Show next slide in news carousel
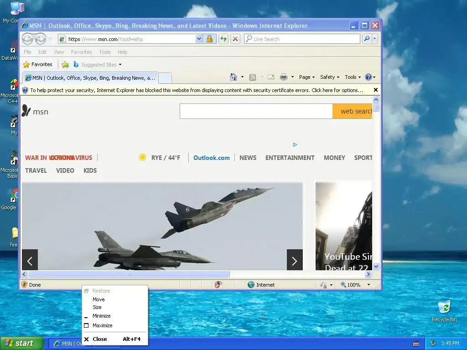Image resolution: width=467 pixels, height=350 pixels. point(295,260)
